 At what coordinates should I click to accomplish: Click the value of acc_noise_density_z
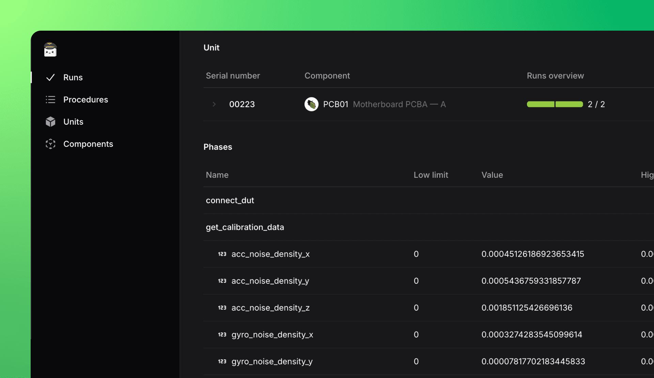(527, 308)
